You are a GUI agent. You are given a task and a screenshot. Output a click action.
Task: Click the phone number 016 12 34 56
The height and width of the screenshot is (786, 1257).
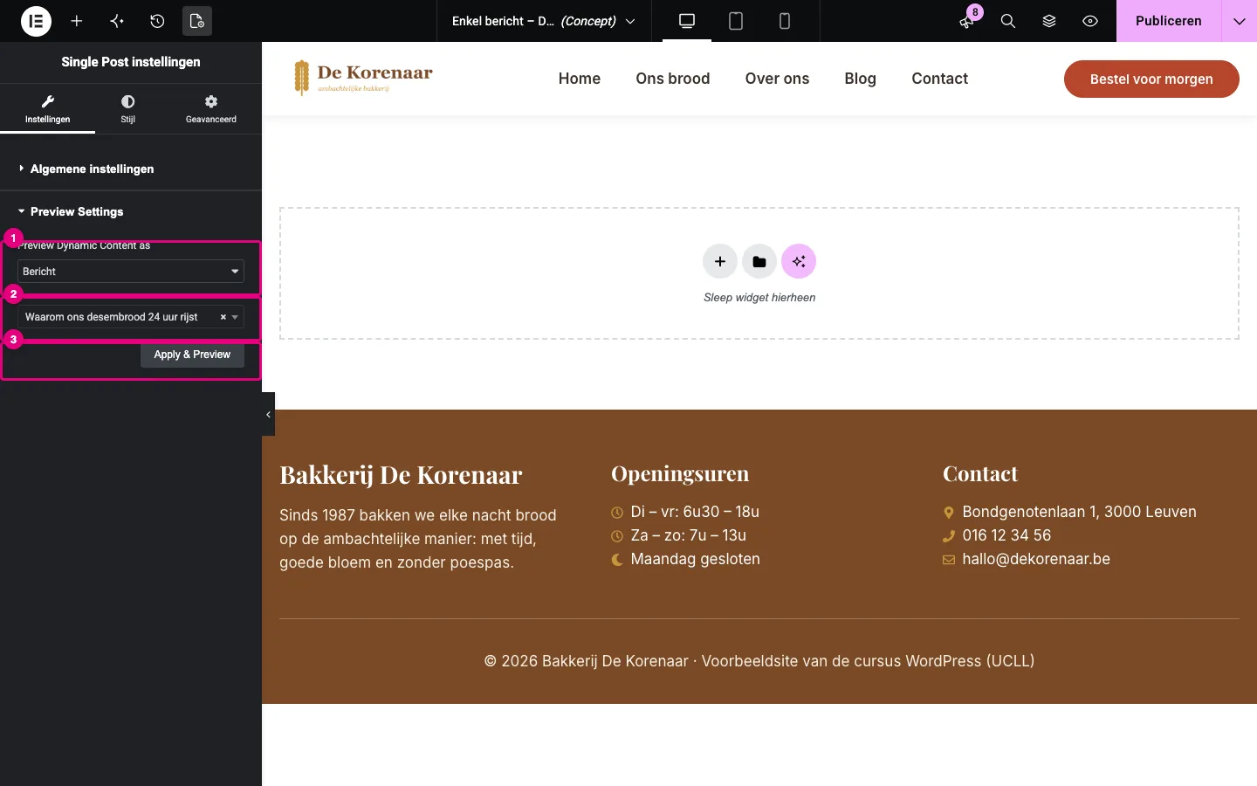(x=1006, y=535)
